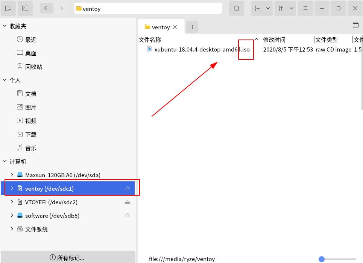Collapse the 收藏夹 section

(x=5, y=26)
